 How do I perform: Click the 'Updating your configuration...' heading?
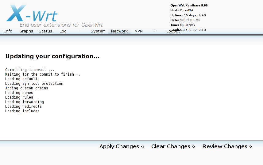(52, 56)
